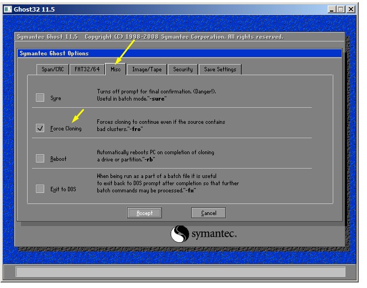Click the 'bad clusters."-fro"' description line

(120, 129)
